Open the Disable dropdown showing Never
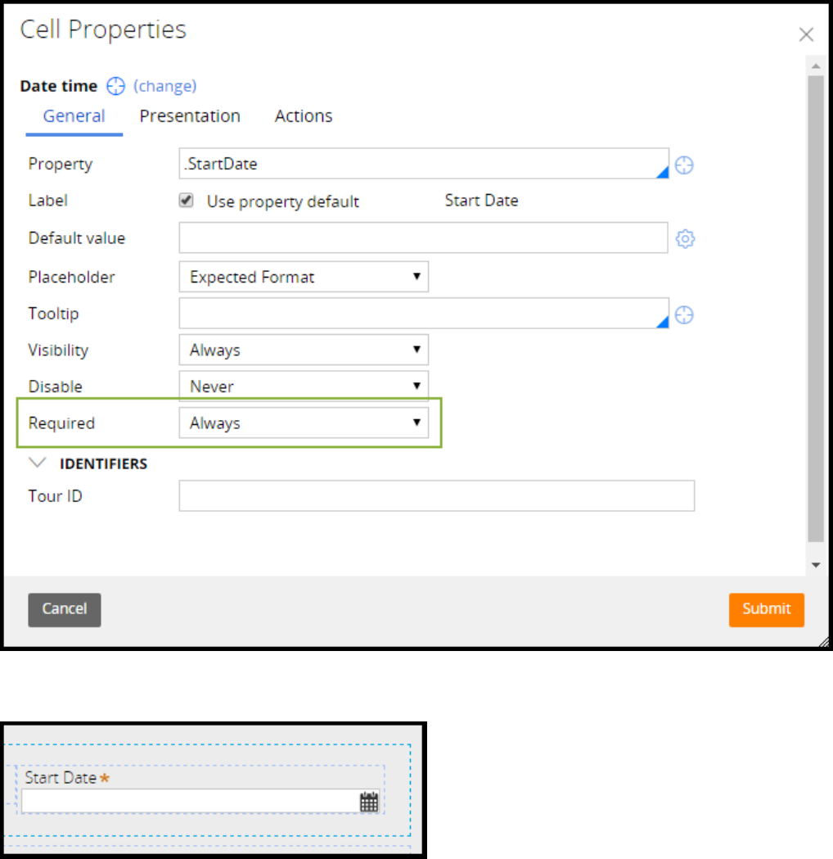The image size is (833, 859). click(x=304, y=387)
